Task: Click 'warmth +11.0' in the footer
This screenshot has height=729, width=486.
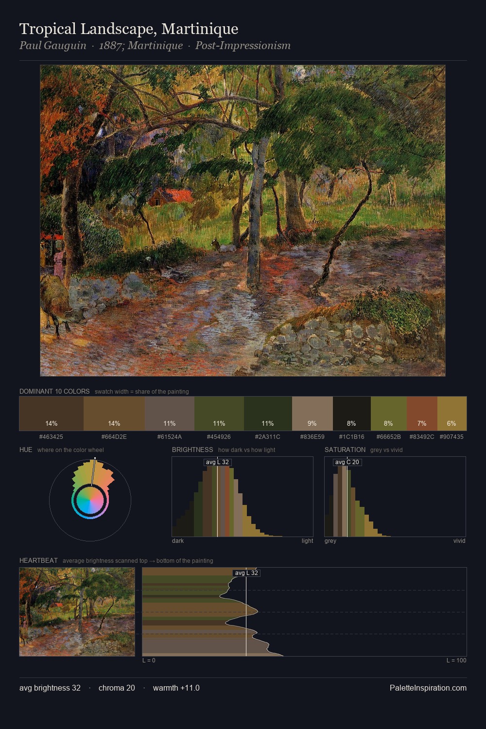Action: [176, 688]
